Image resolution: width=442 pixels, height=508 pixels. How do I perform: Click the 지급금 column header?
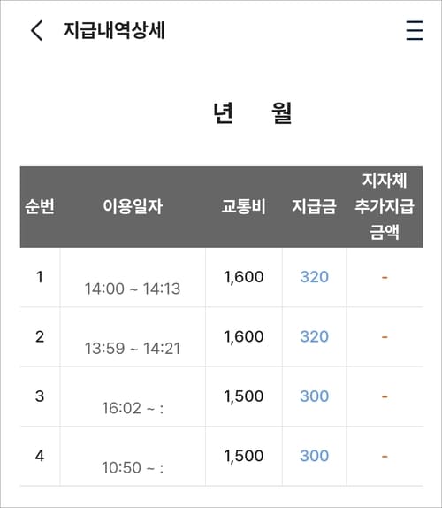coord(314,206)
